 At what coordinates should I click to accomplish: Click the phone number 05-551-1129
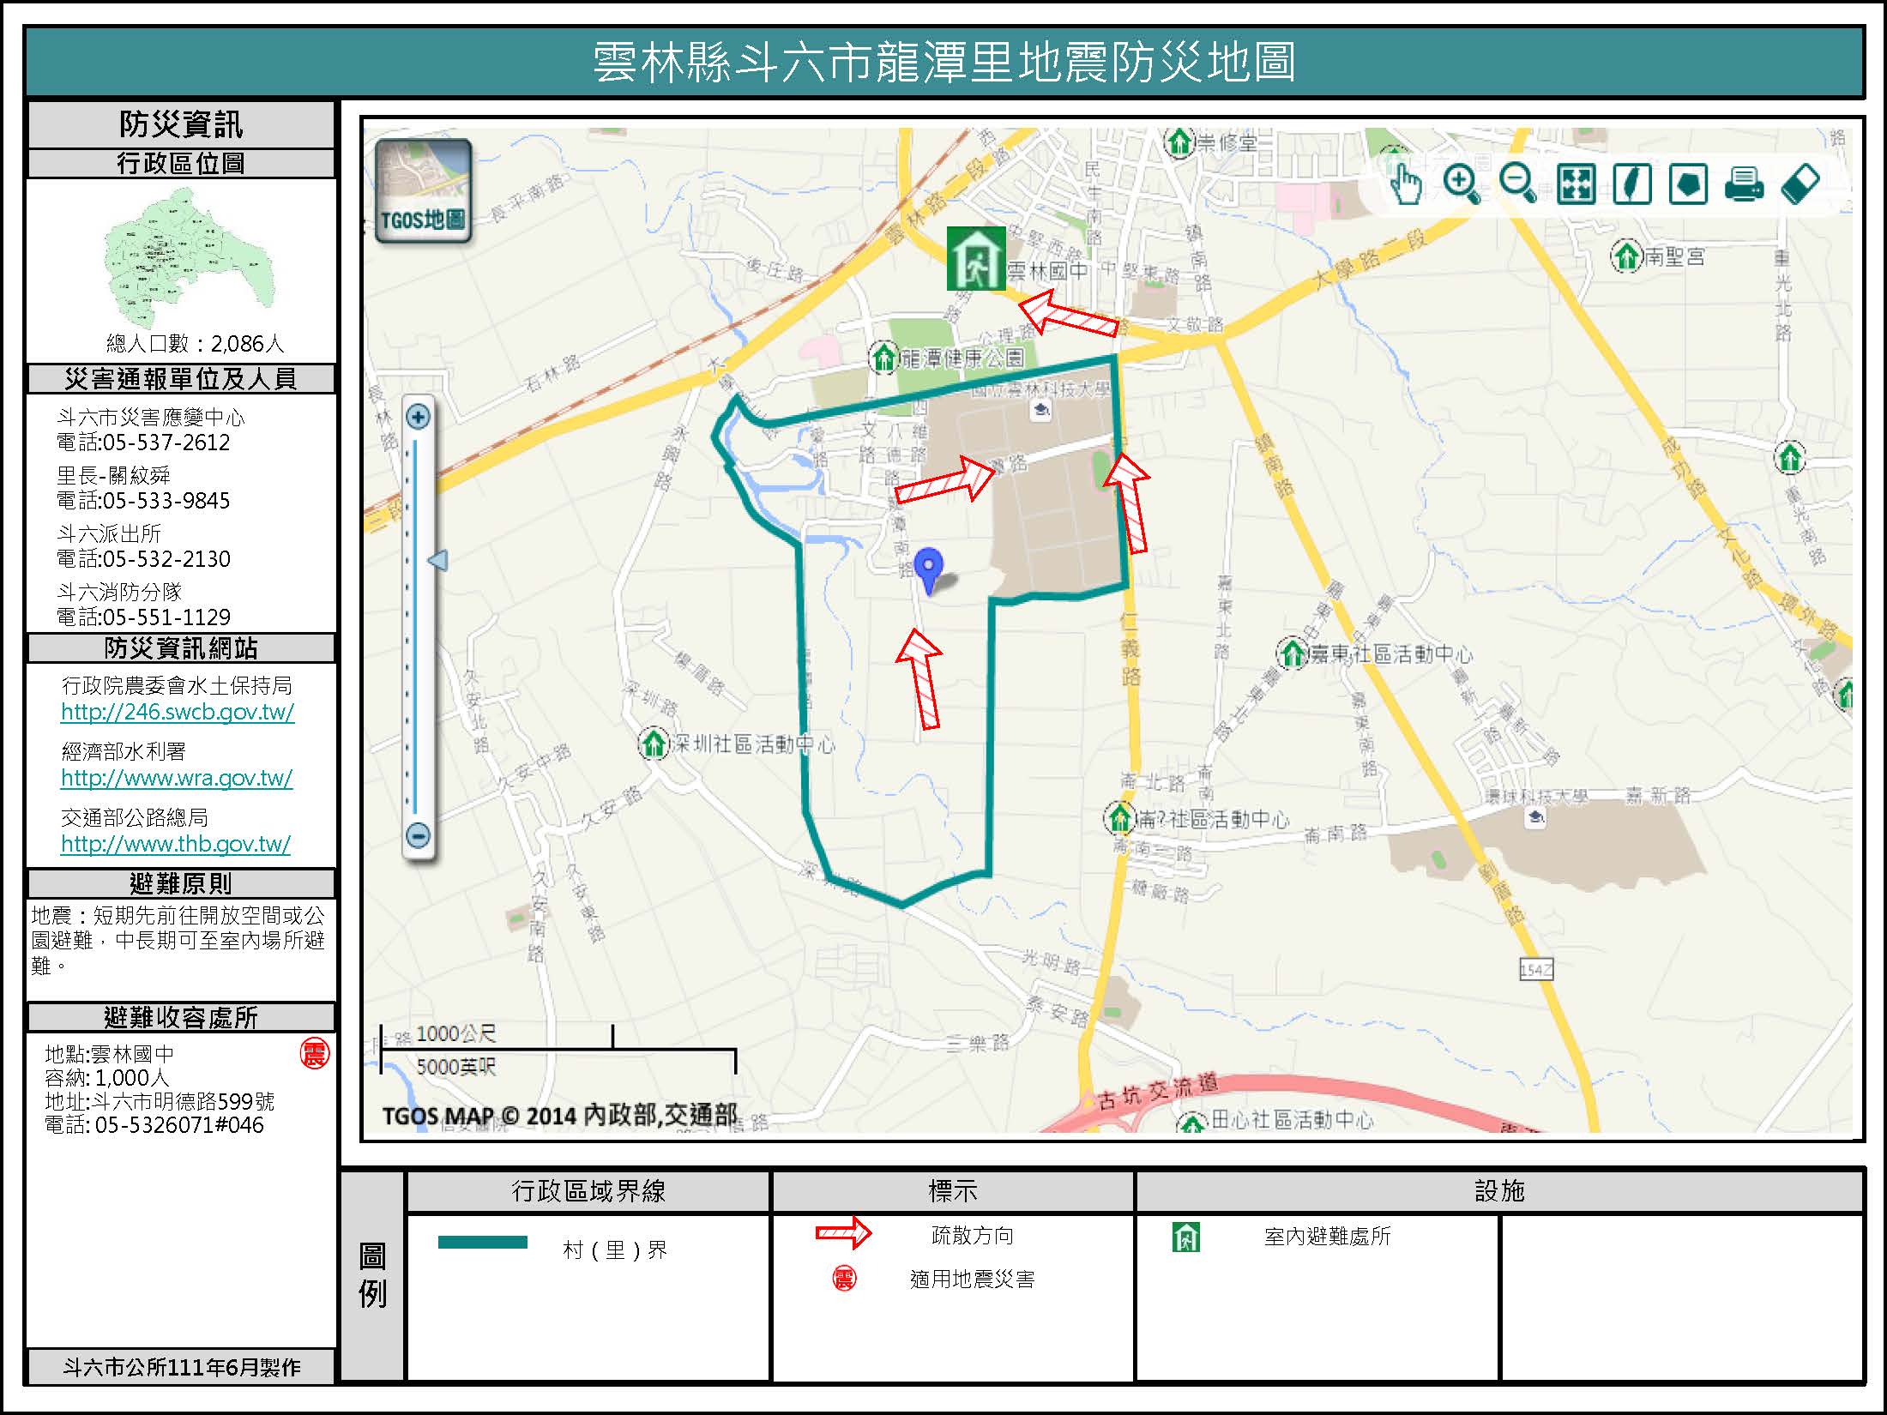point(166,617)
